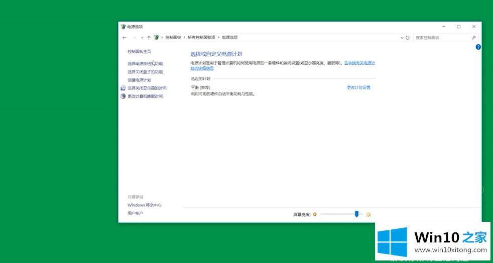Go back using the back arrow

point(125,38)
